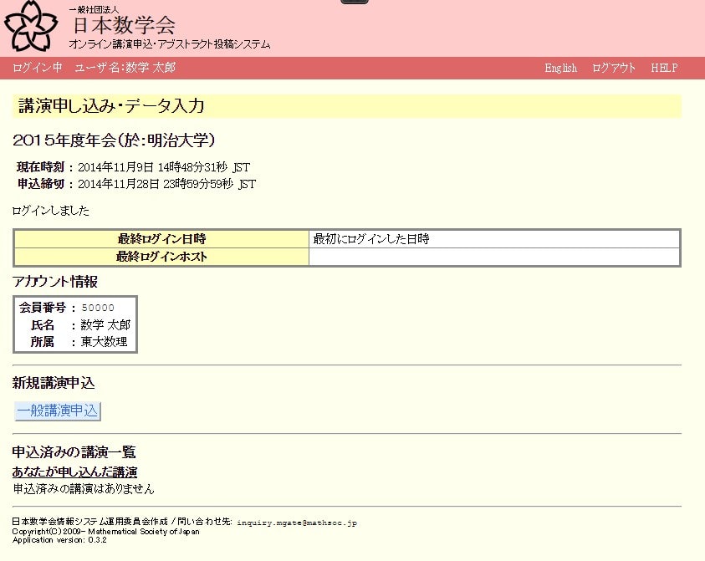Open the HELP page
The height and width of the screenshot is (561, 705).
pyautogui.click(x=664, y=68)
